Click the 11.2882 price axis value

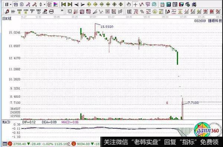click(x=14, y=69)
